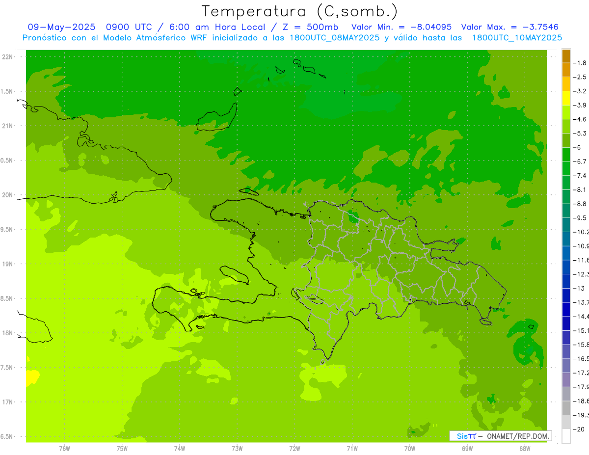
Task: Click the lime legend swatch between -3.9 and -4.6
Action: coord(566,112)
